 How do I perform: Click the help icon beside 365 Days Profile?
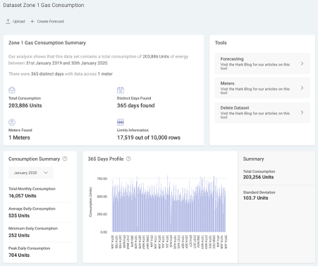pos(128,159)
